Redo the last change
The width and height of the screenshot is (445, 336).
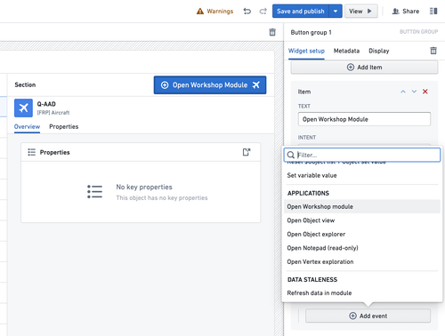pos(263,12)
